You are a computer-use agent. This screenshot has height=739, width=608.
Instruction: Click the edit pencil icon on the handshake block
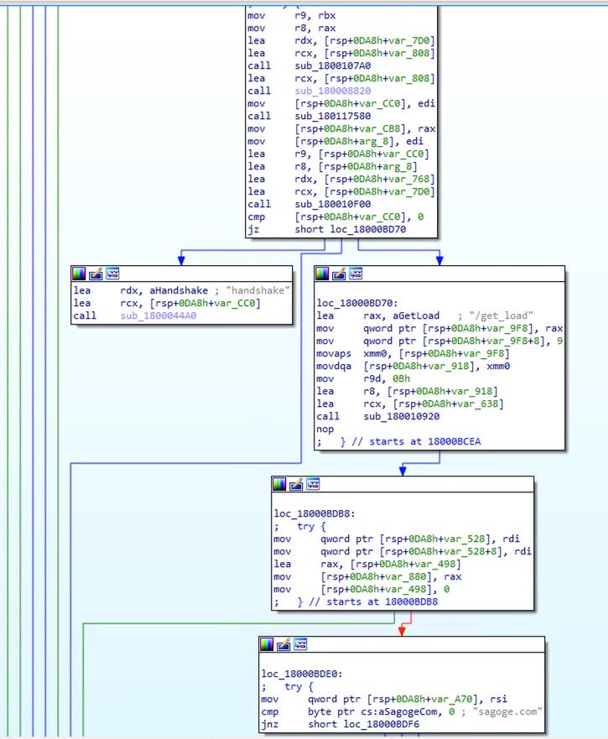96,273
